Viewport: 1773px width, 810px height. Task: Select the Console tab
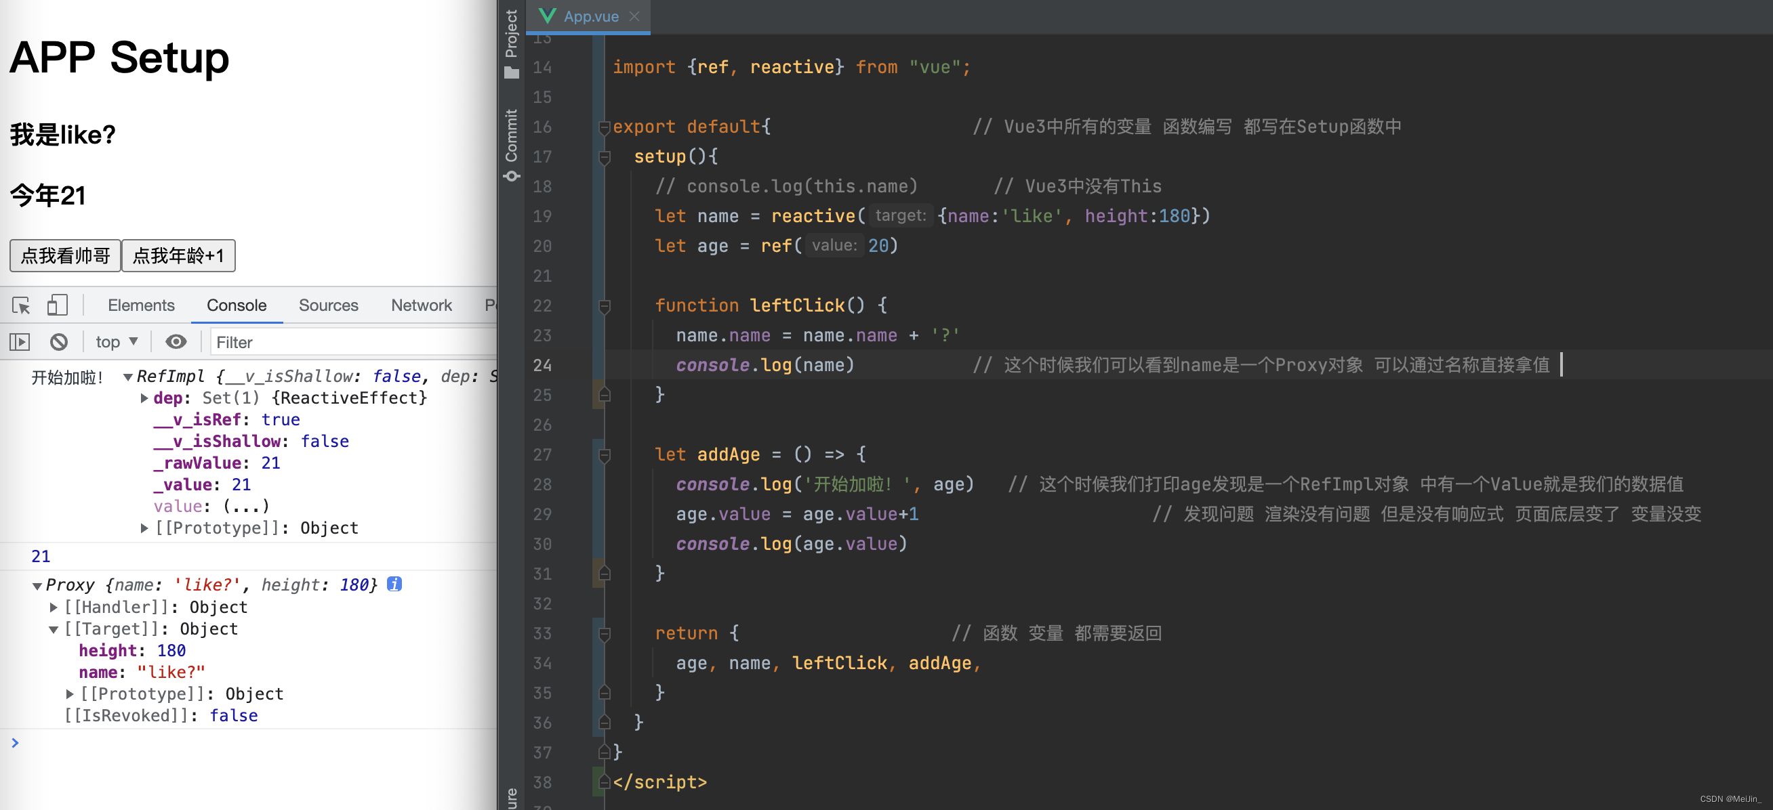236,305
